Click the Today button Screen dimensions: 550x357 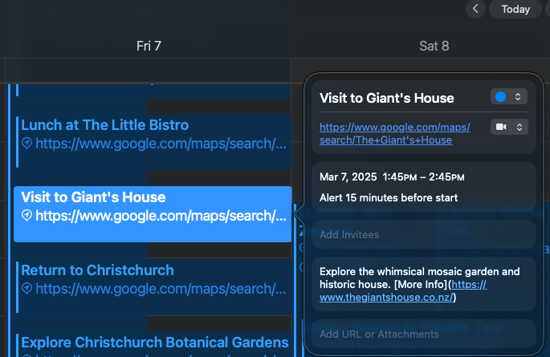515,9
